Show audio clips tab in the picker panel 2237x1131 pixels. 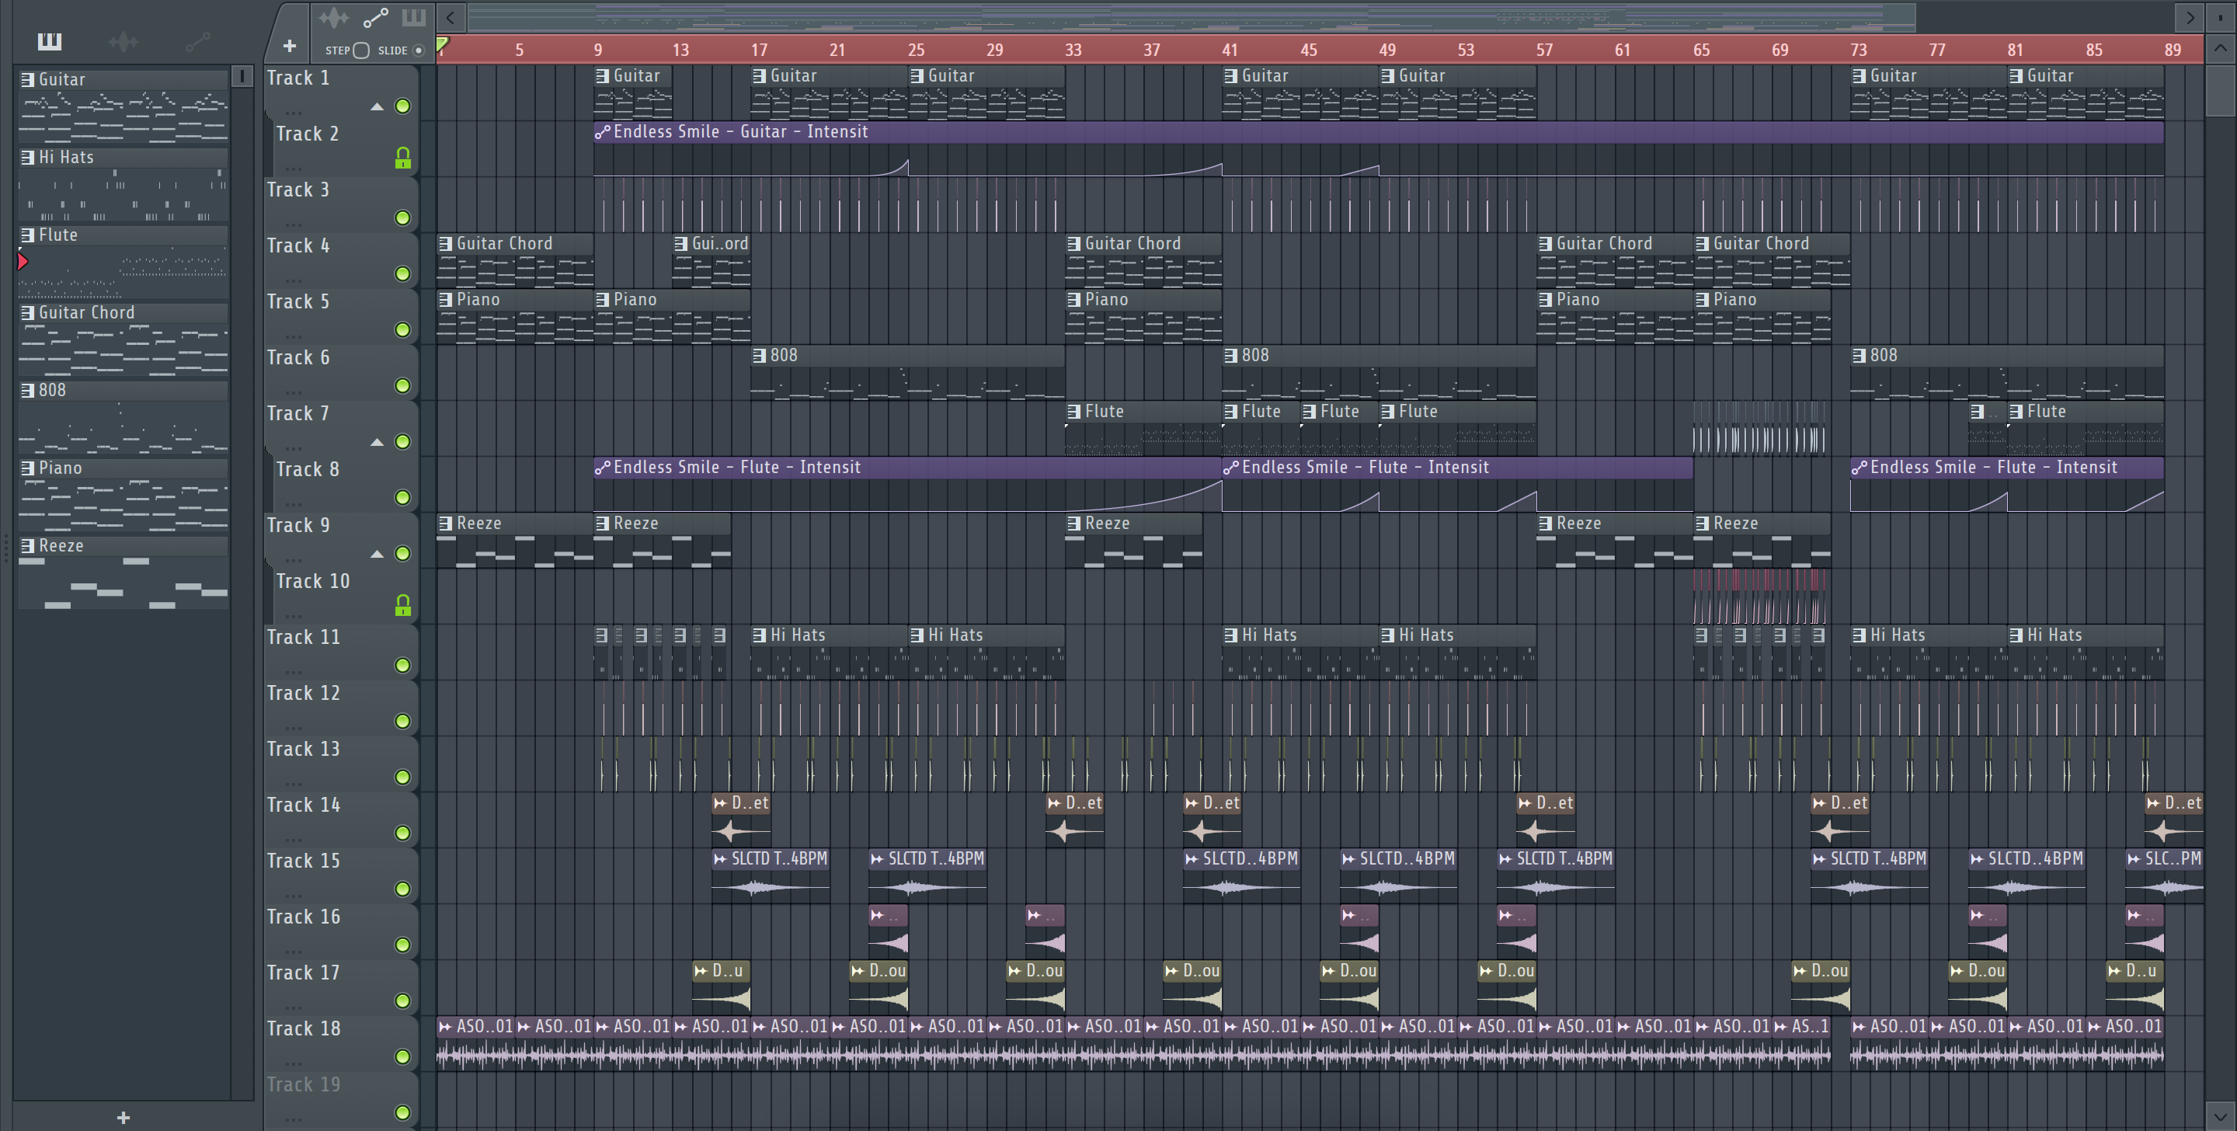124,41
